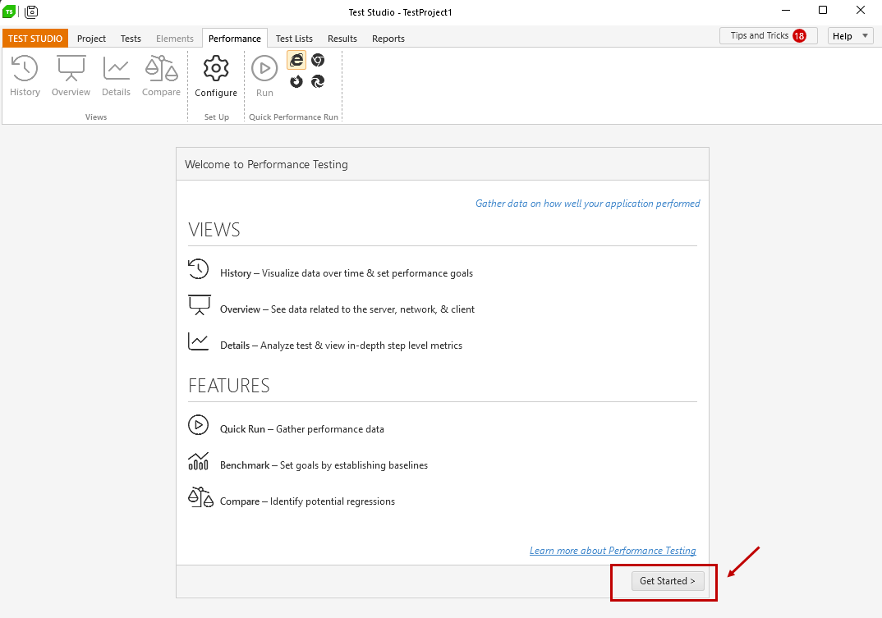Select the Performance tab

click(235, 39)
